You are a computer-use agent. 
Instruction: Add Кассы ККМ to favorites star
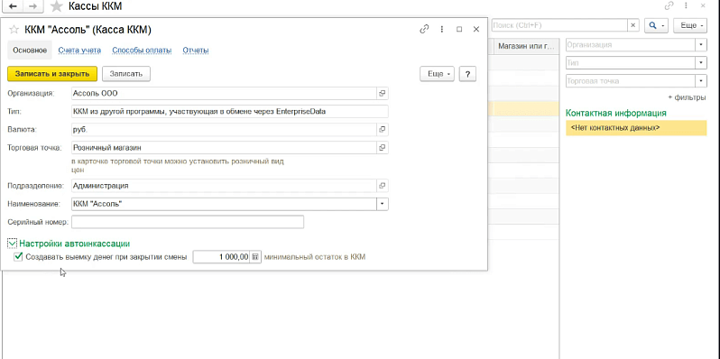(x=57, y=6)
